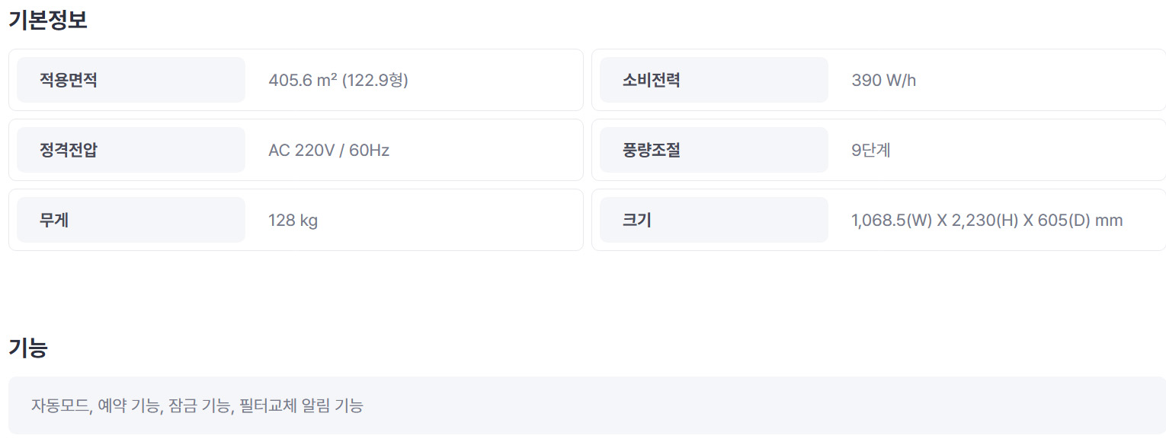Click the 적용면적 row card

tap(296, 80)
